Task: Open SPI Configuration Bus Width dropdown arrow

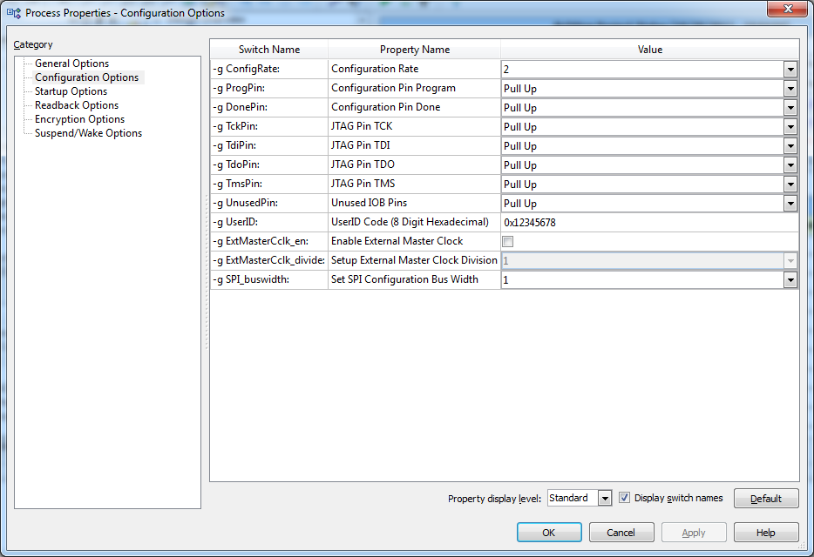Action: [x=790, y=280]
